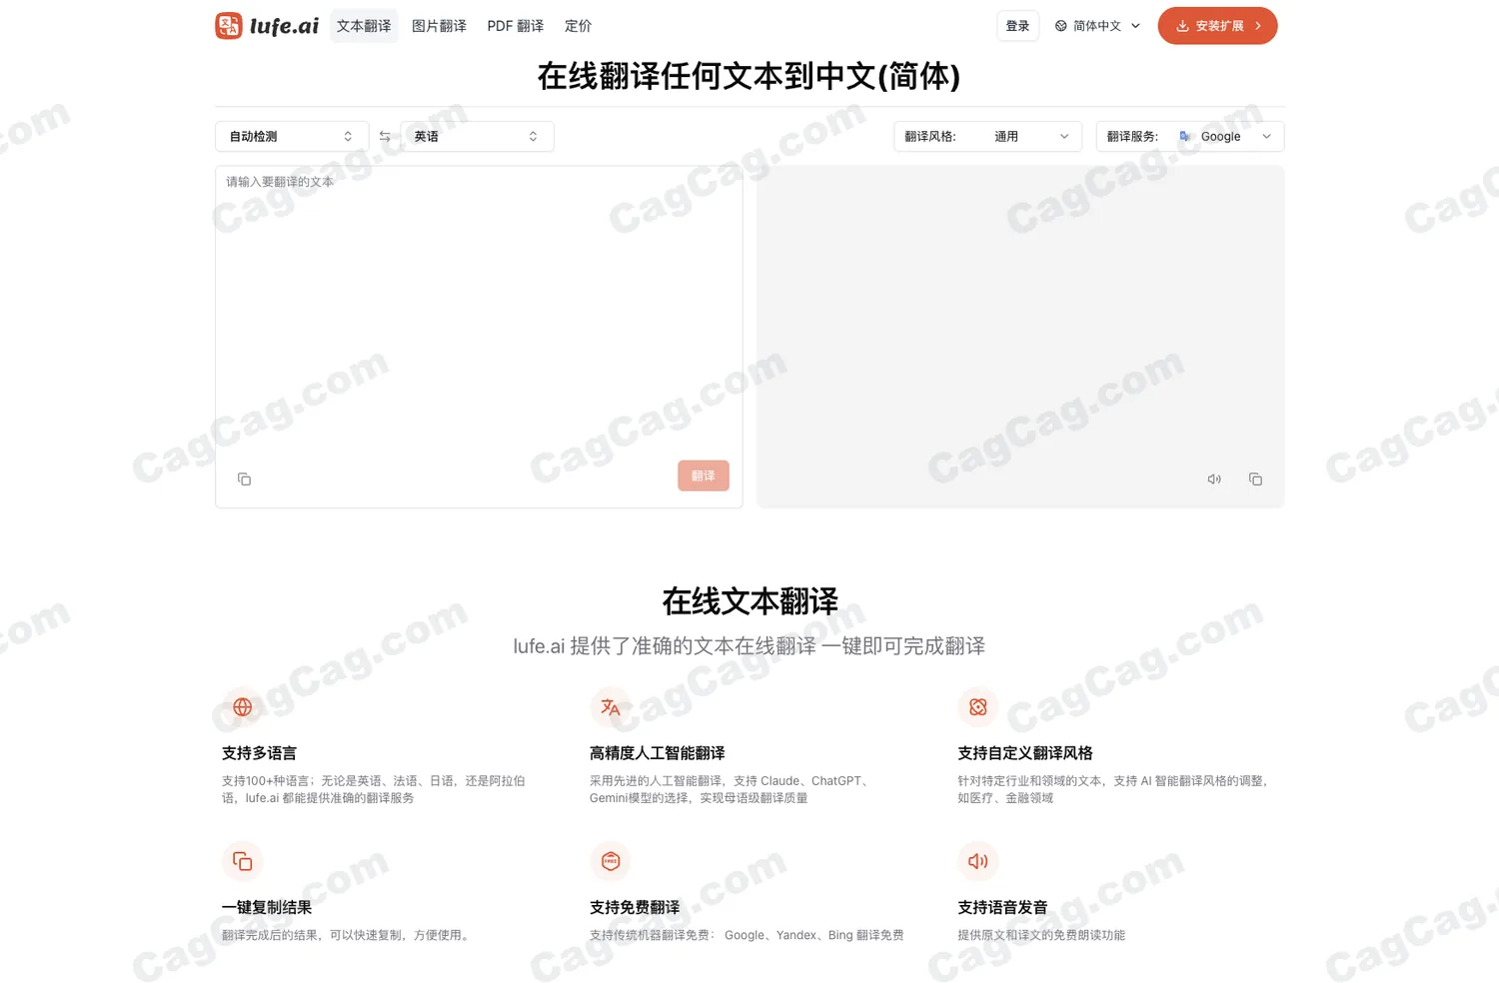Swap source and target languages
The image size is (1499, 983).
click(x=385, y=137)
